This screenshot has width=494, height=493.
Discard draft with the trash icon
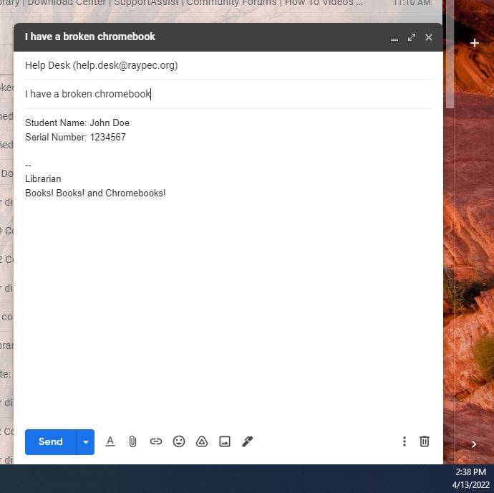click(425, 441)
